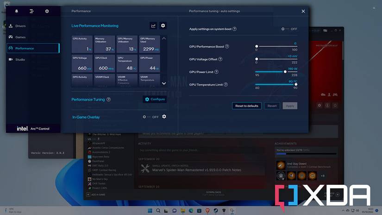Click the list menu icon beside the bell
The width and height of the screenshot is (382, 215).
tap(32, 11)
